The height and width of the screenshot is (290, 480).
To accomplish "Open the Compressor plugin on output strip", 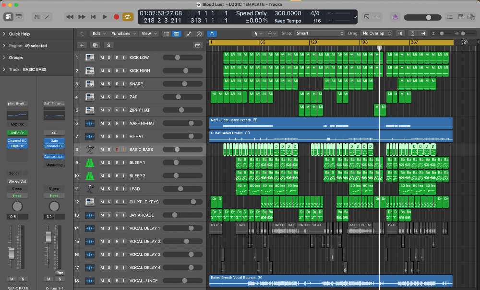I will tap(54, 156).
